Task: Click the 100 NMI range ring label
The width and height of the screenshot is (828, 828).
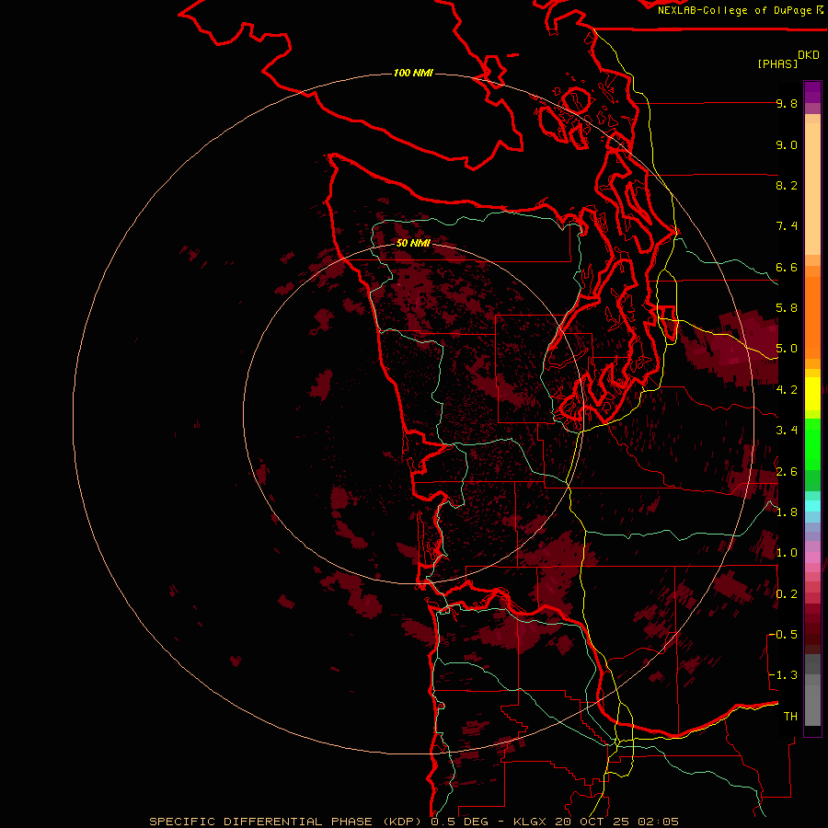Action: (413, 73)
